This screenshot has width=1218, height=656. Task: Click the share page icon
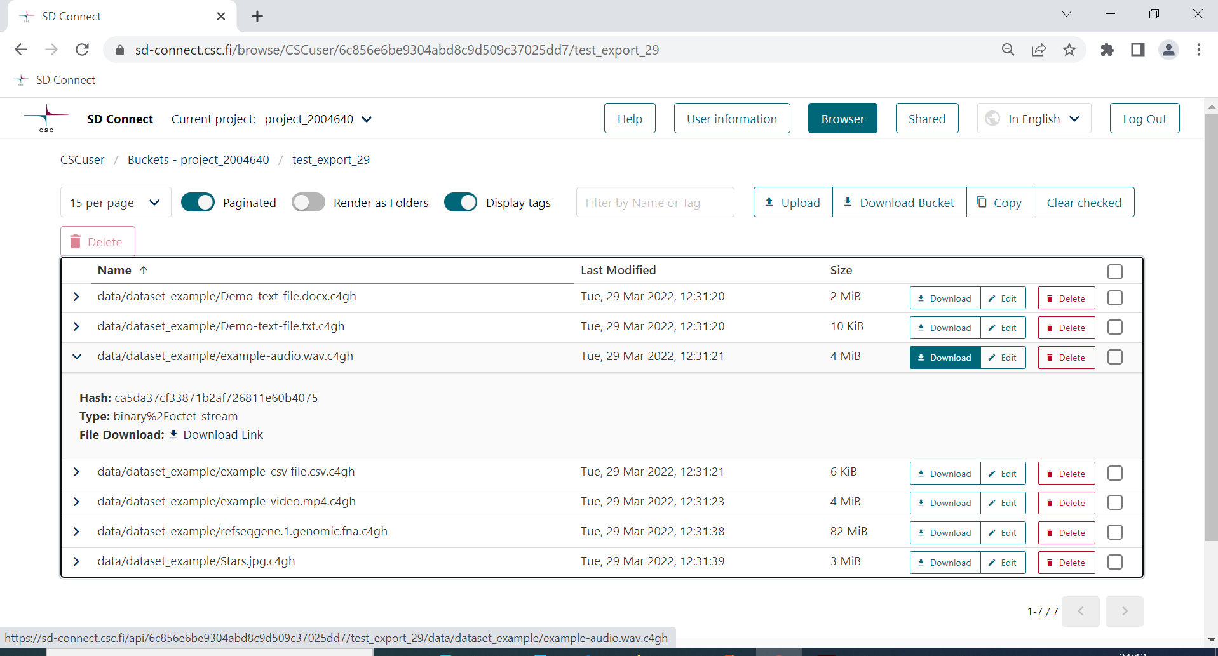[x=1039, y=50]
